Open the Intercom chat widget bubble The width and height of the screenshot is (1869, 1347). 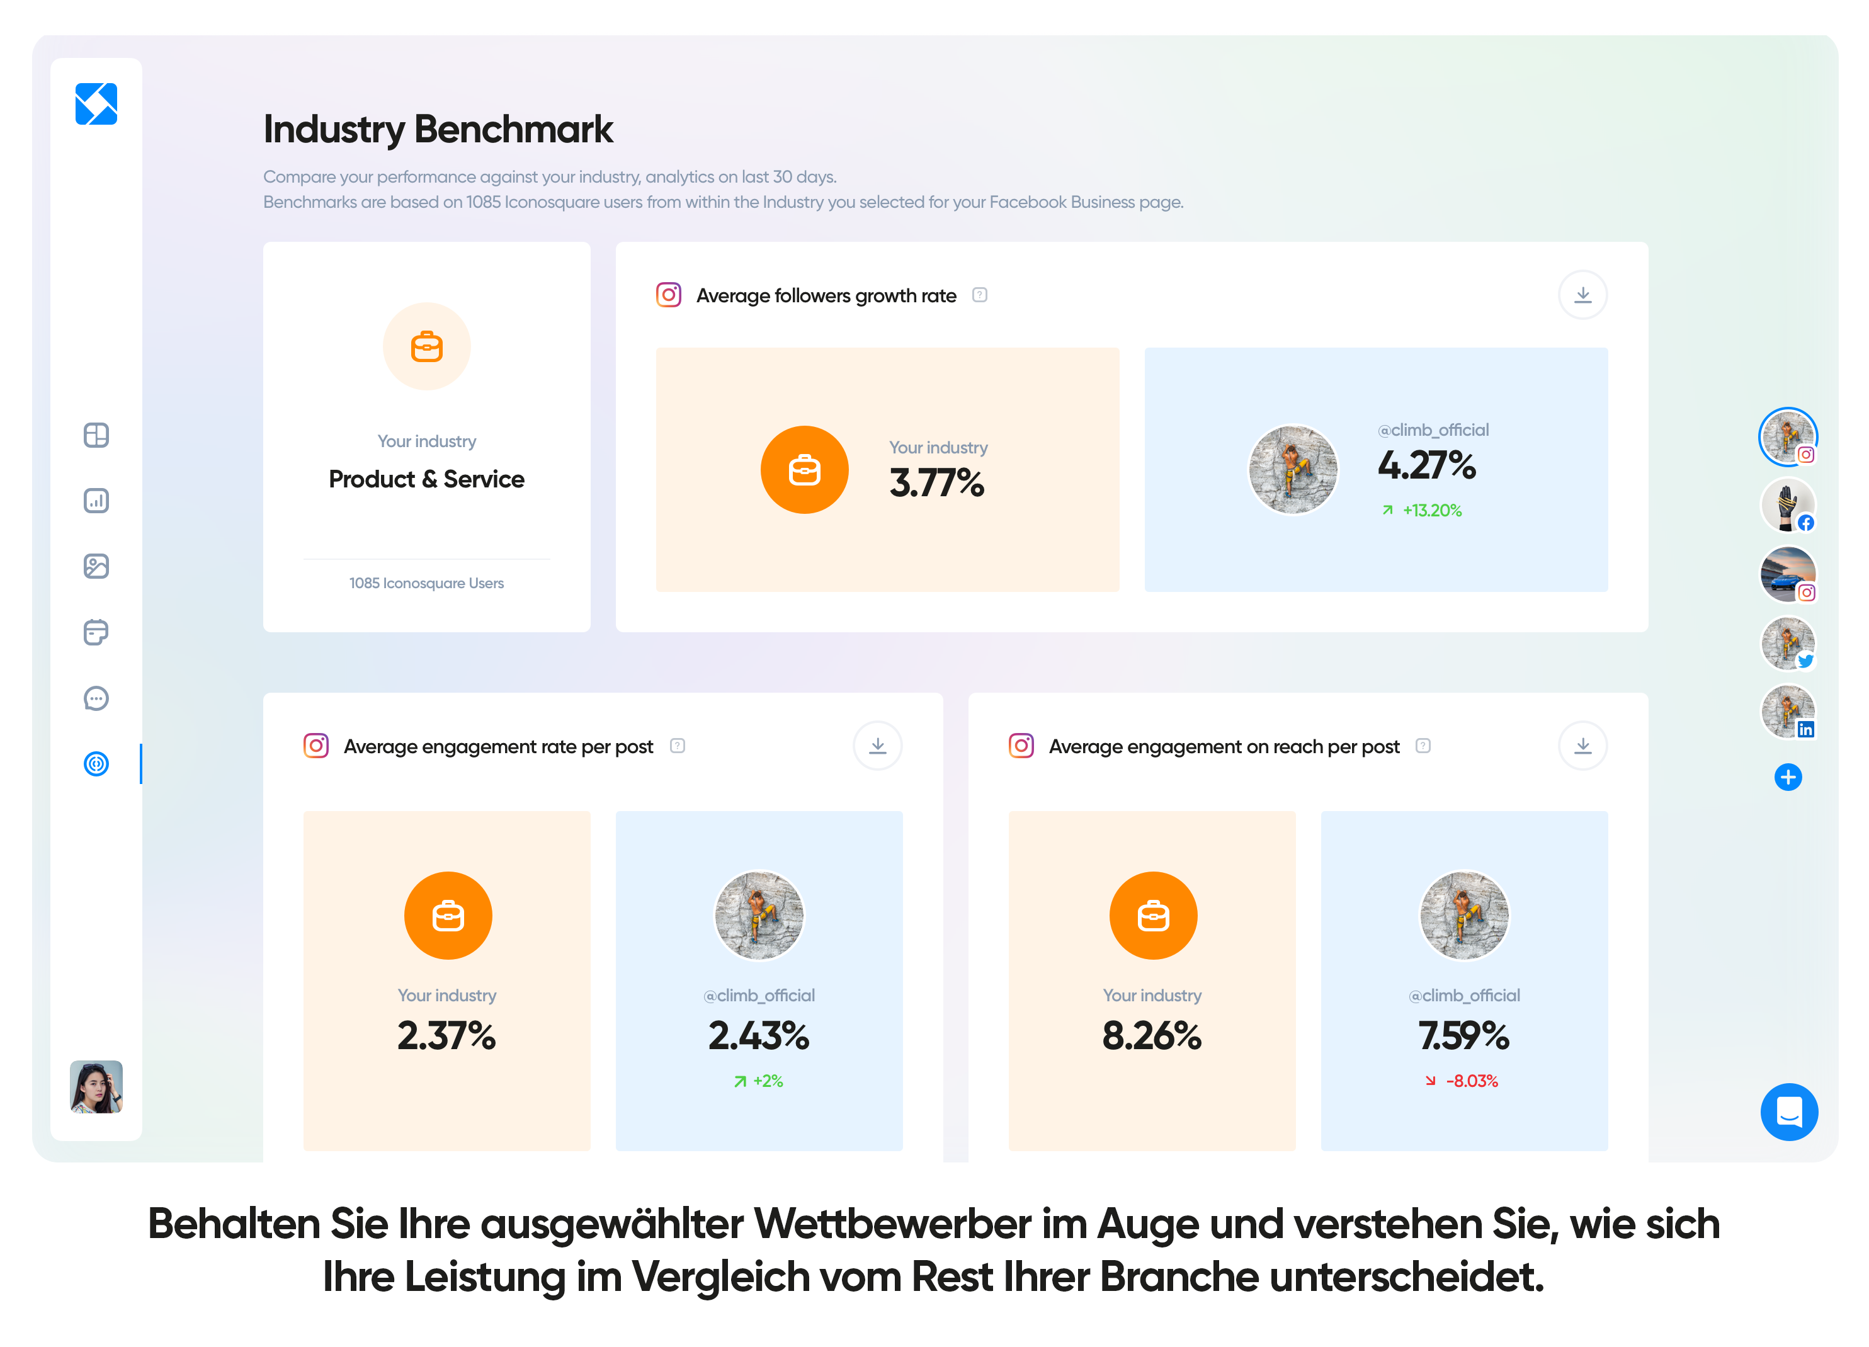click(x=1789, y=1111)
